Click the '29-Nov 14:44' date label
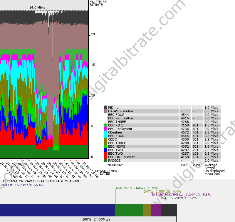The image size is (235, 222). [49, 170]
